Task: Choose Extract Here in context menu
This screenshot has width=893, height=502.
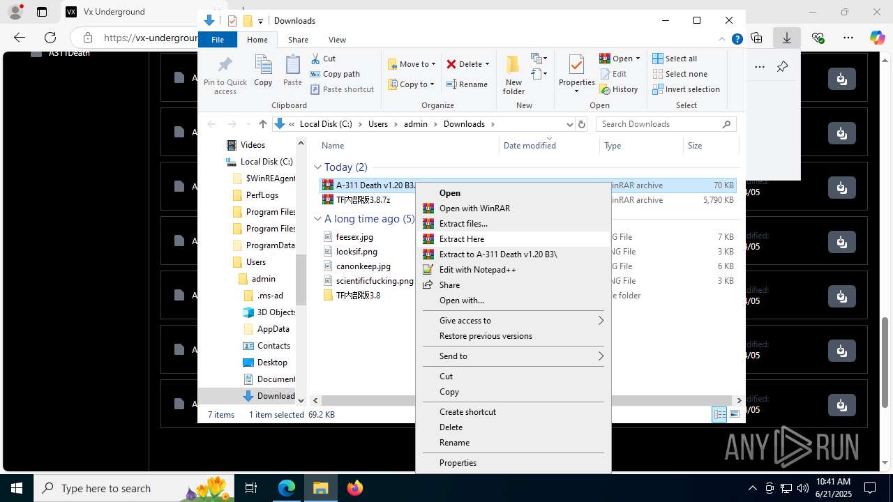Action: point(513,239)
